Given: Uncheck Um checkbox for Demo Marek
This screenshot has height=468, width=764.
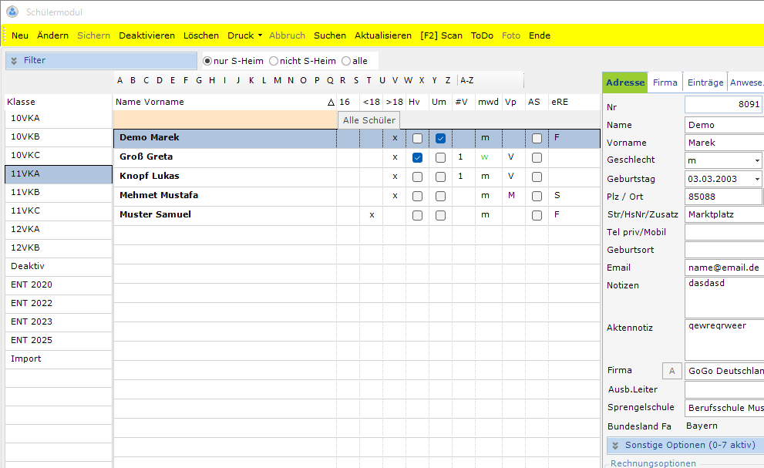Looking at the screenshot, I should 440,139.
